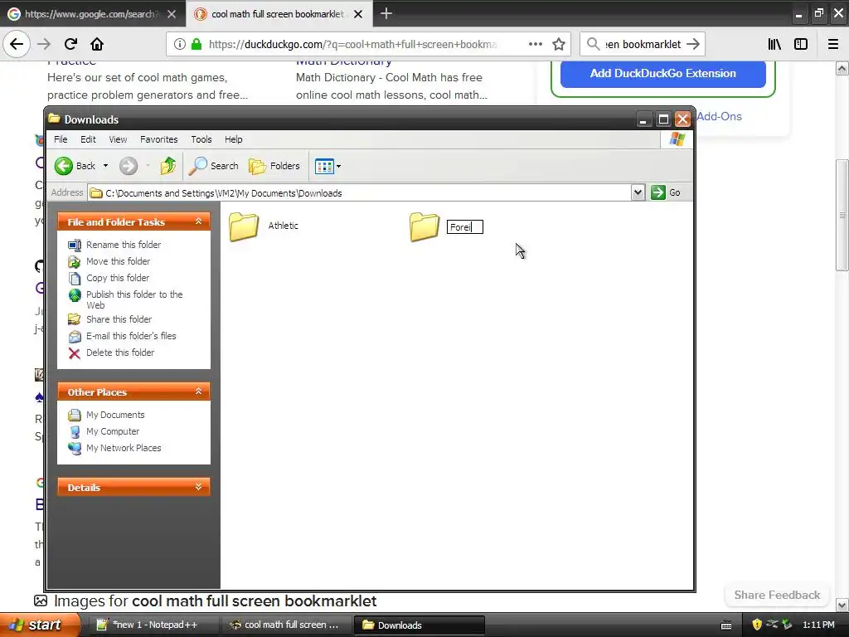Switch to Notepad++ in taskbar
This screenshot has width=849, height=637.
pos(153,625)
